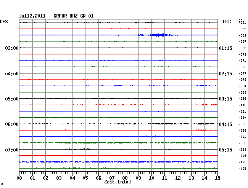The height and width of the screenshot is (188, 248).
Task: Click the axis title Zeit [min]
Action: pyautogui.click(x=118, y=182)
